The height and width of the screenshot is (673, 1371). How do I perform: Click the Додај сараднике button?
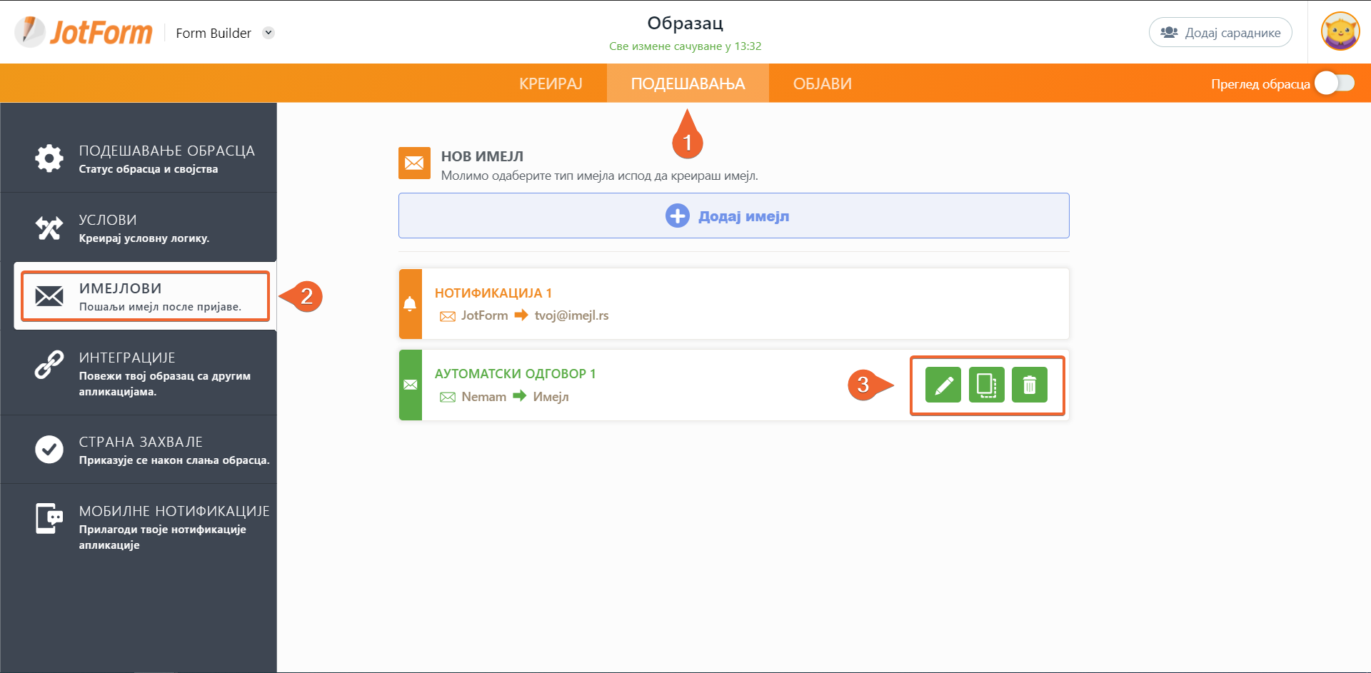(x=1220, y=33)
